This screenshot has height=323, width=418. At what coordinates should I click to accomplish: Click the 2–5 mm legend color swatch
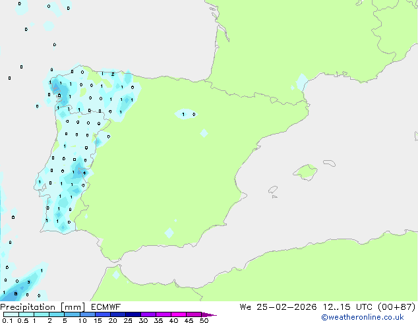57,314
